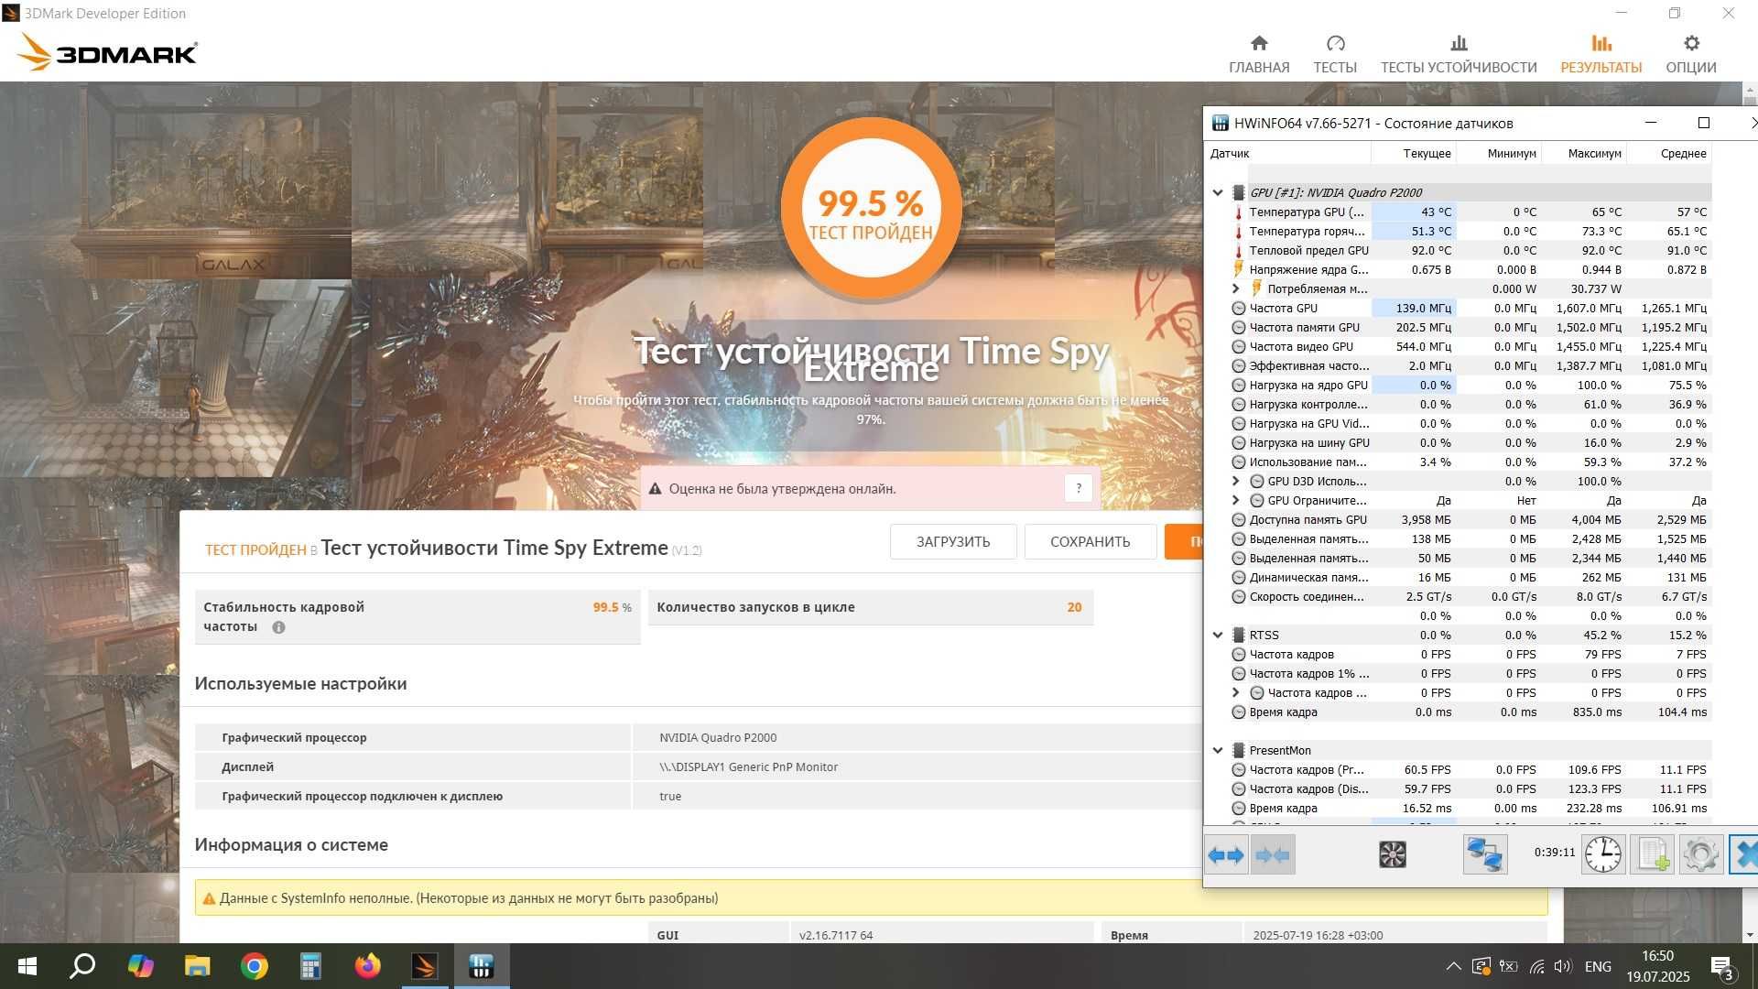Viewport: 1758px width, 989px height.
Task: Open the ОПЦИИ settings tab
Action: (1691, 55)
